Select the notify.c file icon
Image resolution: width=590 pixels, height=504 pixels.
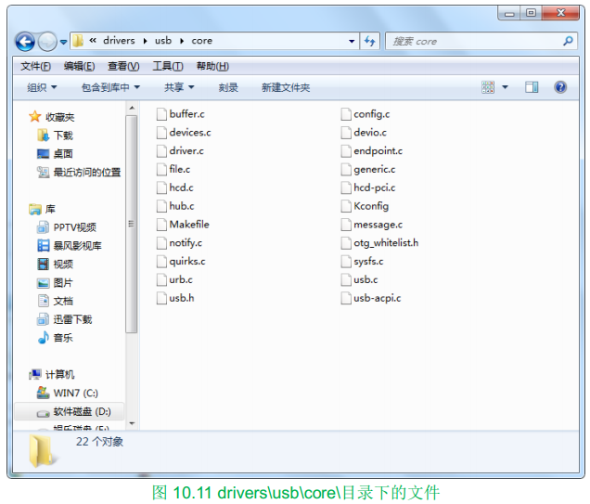click(x=161, y=243)
